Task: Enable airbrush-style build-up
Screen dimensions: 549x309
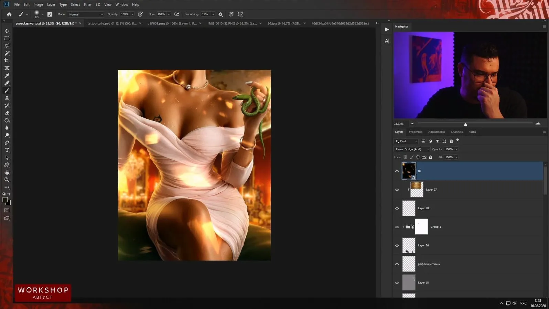Action: click(177, 14)
